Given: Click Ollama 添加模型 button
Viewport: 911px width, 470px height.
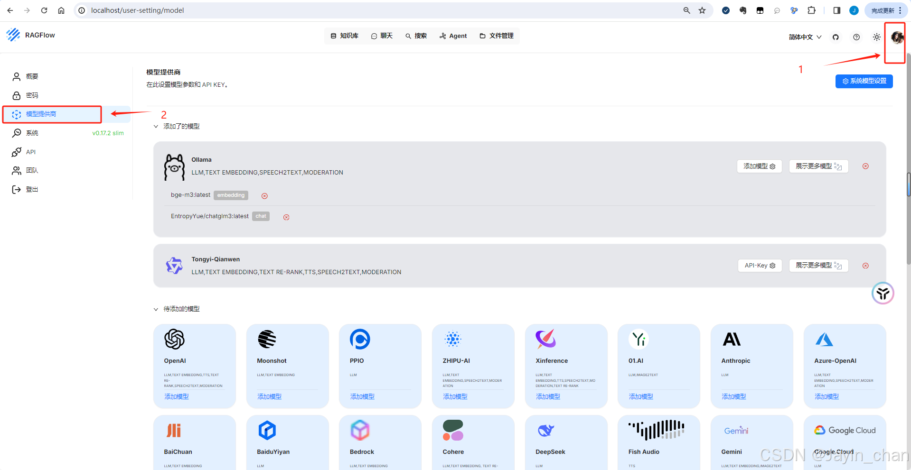Looking at the screenshot, I should point(759,166).
